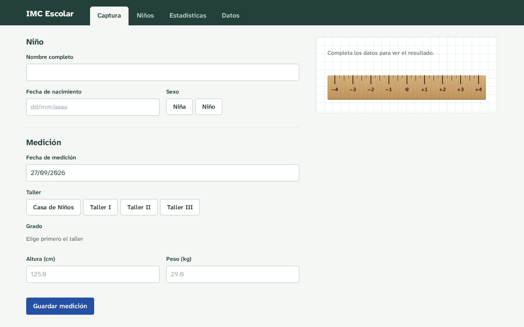Click the Taller label
The image size is (524, 327).
pos(34,193)
